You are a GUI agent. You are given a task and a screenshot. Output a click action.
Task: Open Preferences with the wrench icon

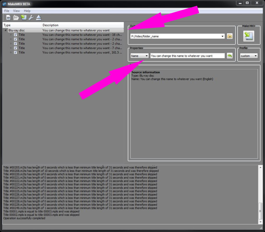(x=31, y=17)
